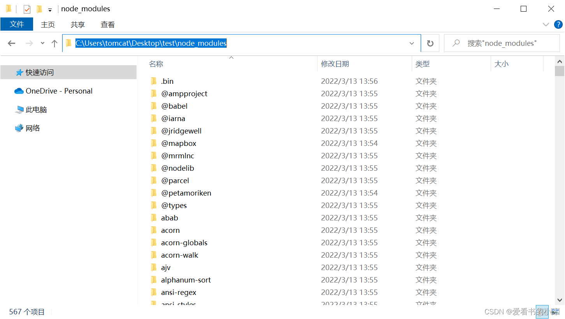Screen dimensions: 565x319
Task: Click the @babel folder icon
Action: 154,106
